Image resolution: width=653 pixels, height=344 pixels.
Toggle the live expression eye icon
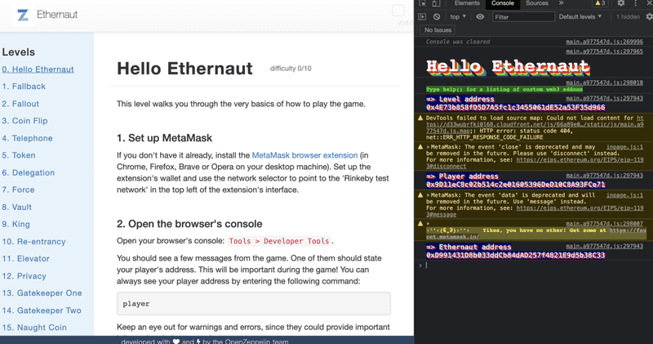click(x=480, y=16)
